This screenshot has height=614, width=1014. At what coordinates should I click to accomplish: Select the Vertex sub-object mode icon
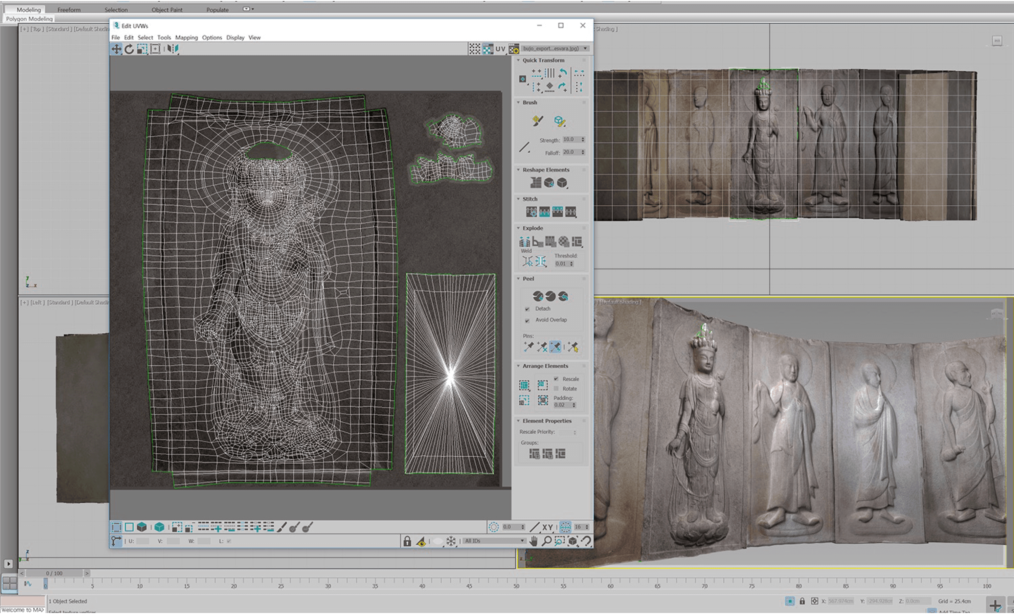[116, 527]
